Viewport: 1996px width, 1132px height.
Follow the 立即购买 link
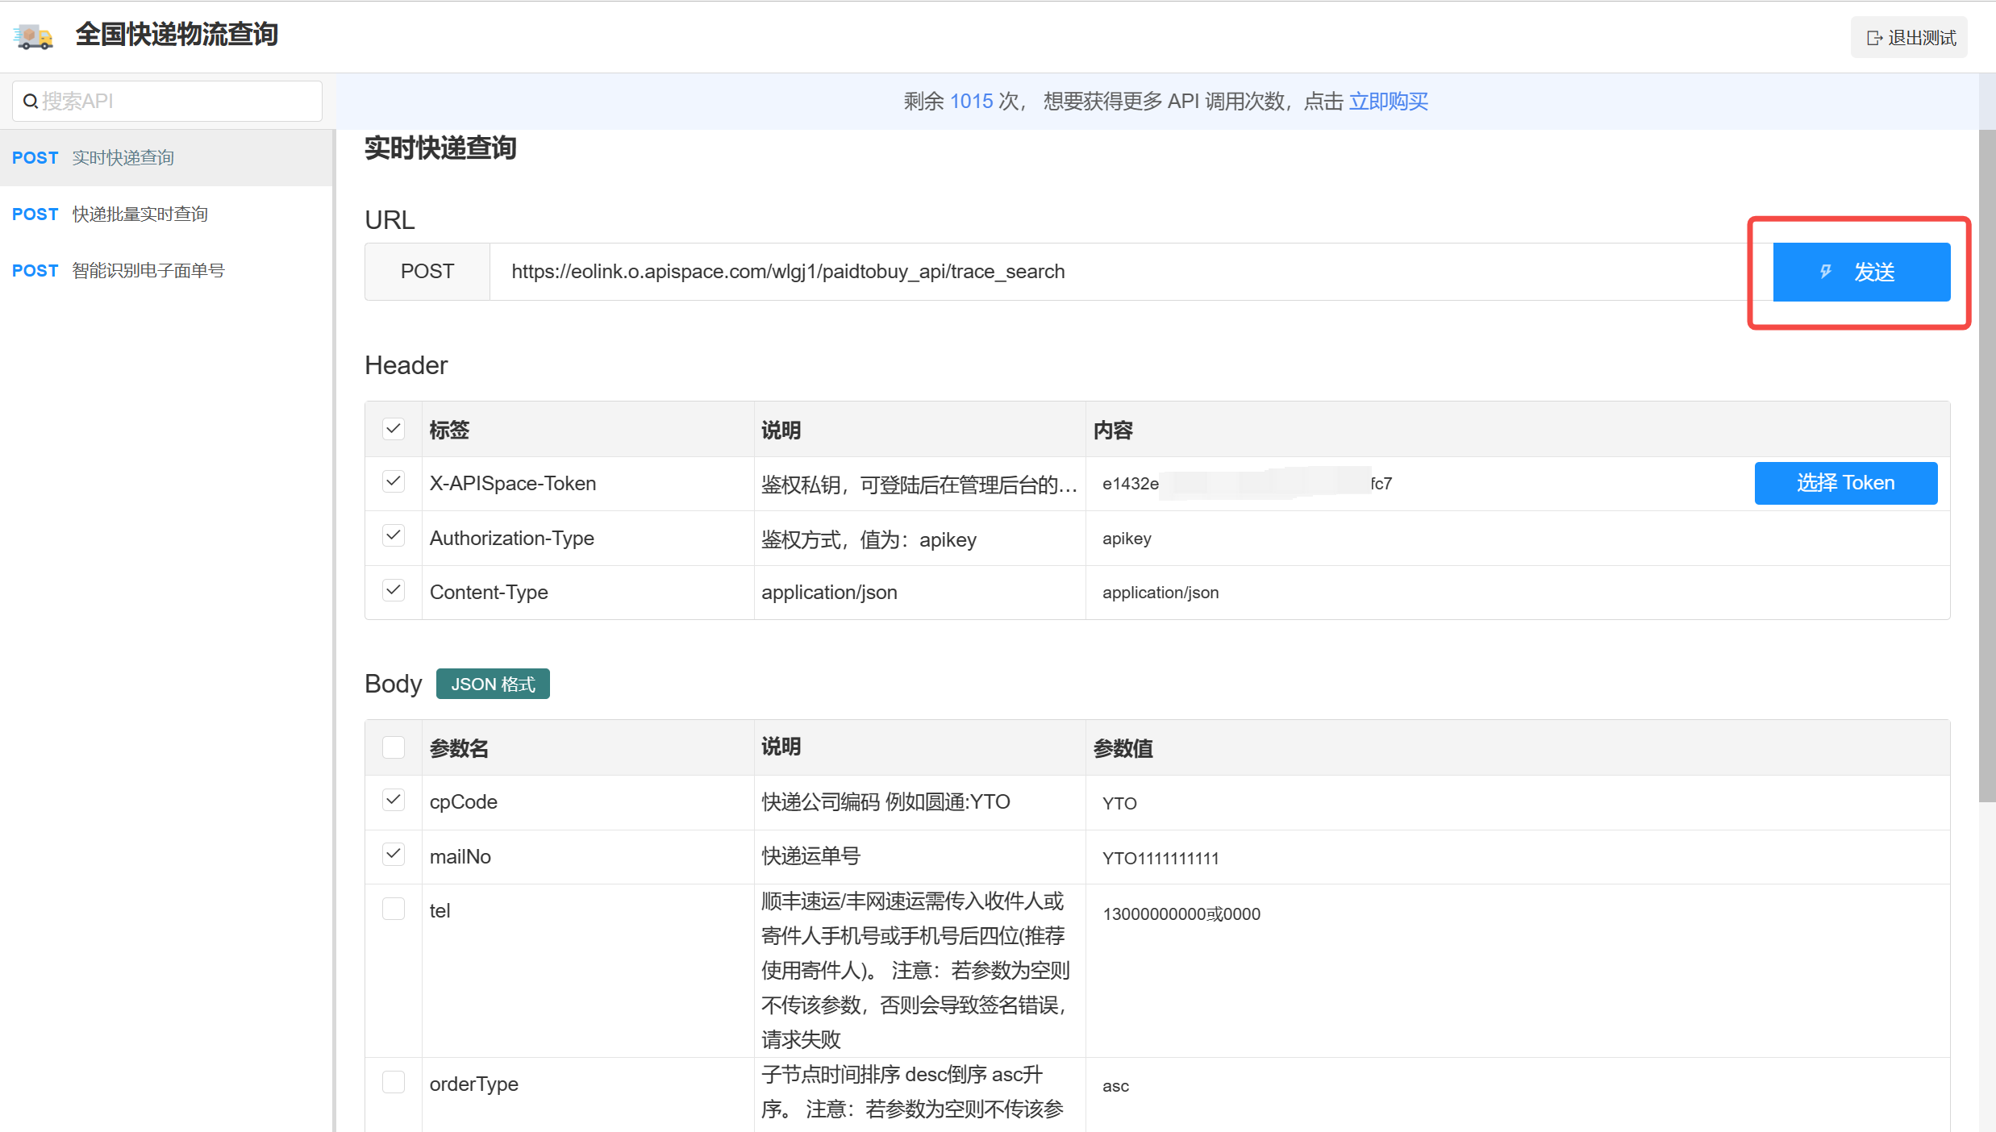coord(1388,101)
